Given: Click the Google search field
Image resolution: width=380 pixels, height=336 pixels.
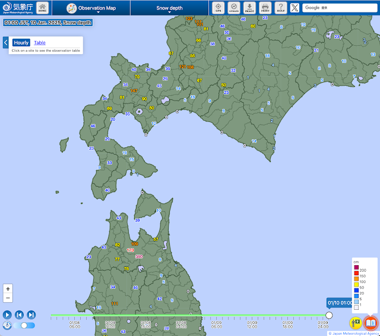Looking at the screenshot, I should pos(340,8).
